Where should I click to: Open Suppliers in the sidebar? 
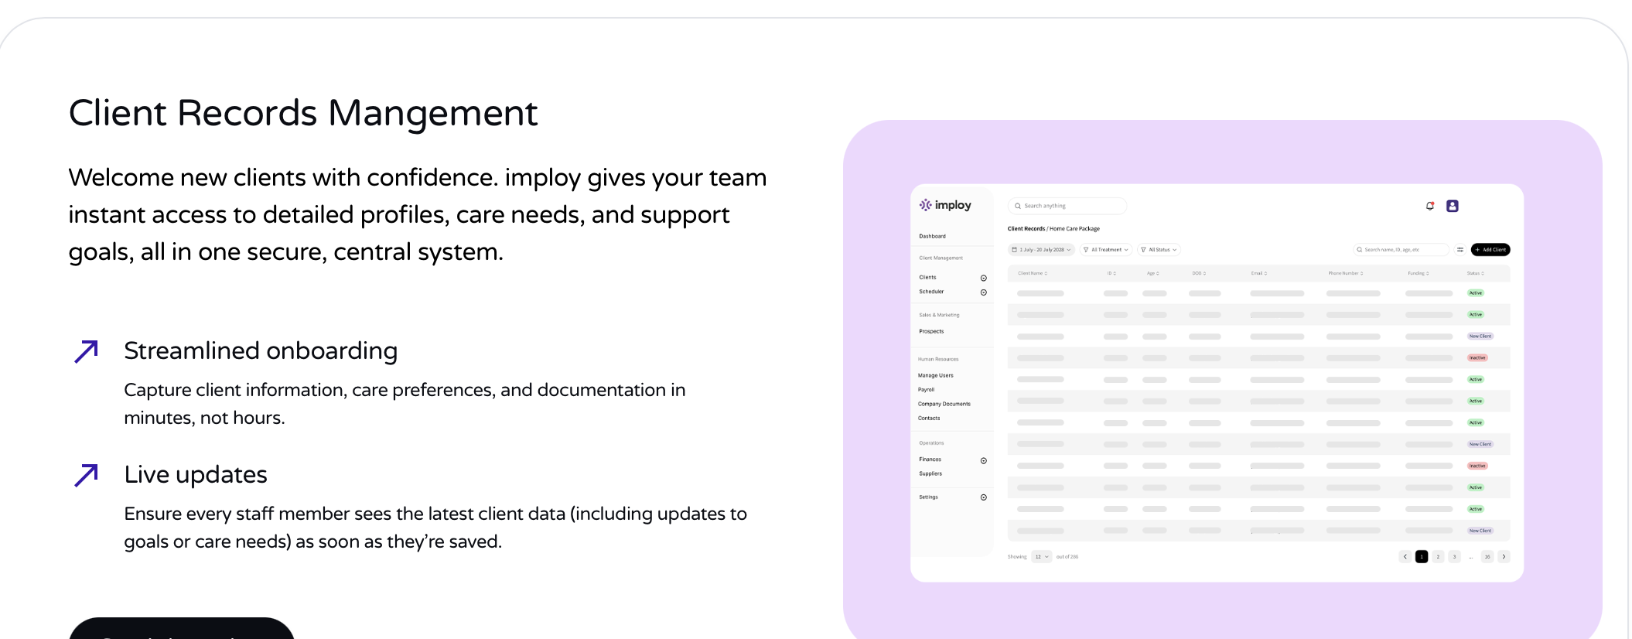[930, 473]
